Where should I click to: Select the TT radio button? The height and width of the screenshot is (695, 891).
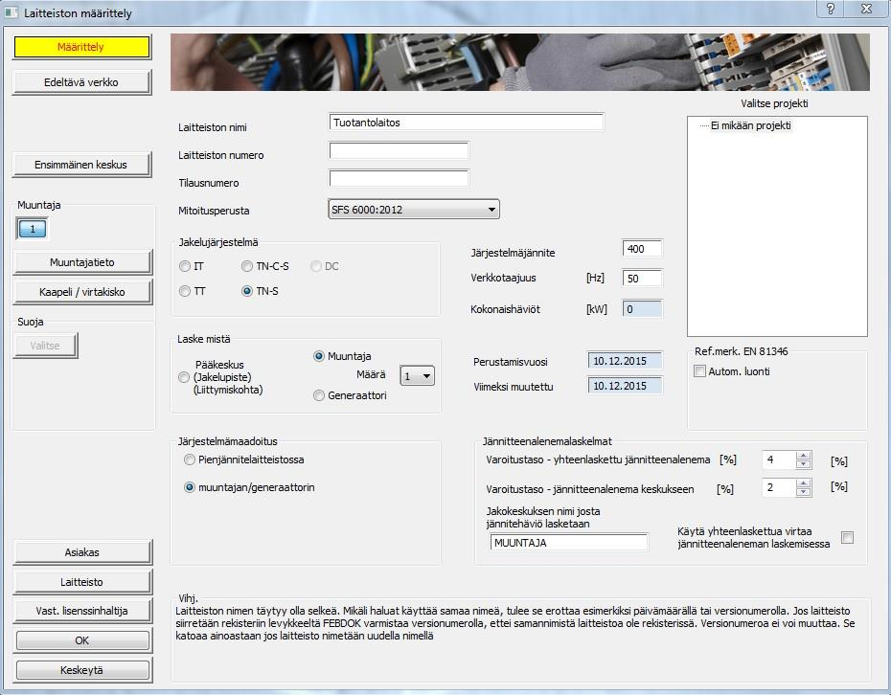point(185,291)
